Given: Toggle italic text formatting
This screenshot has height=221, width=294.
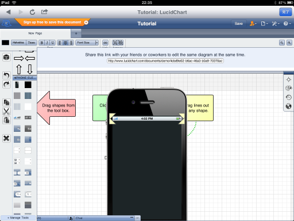Looking at the screenshot, I should coord(47,43).
